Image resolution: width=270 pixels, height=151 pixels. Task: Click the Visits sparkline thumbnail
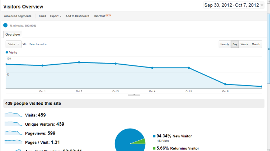13,115
